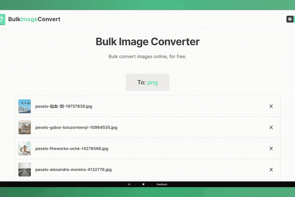
Task: Click the 'Bulk Image Converter' heading
Action: point(147,42)
